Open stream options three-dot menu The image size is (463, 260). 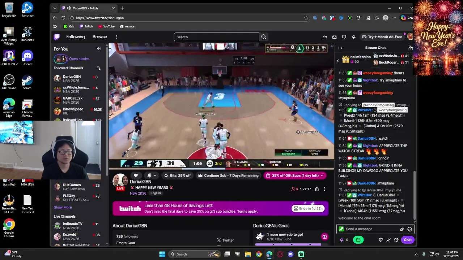pyautogui.click(x=324, y=189)
